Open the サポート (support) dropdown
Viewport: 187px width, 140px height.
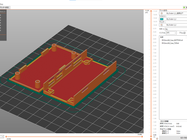(x=174, y=29)
